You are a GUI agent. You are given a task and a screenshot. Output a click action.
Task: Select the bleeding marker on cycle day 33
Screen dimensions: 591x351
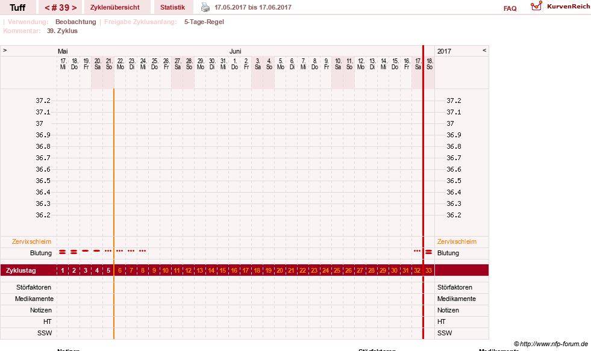pos(428,252)
